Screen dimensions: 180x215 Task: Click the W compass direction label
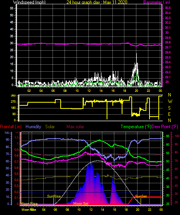170,101
